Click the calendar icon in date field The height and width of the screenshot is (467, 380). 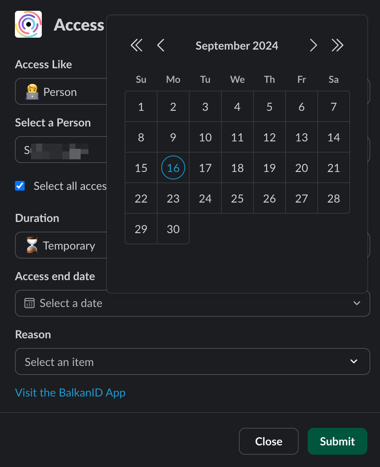click(29, 303)
